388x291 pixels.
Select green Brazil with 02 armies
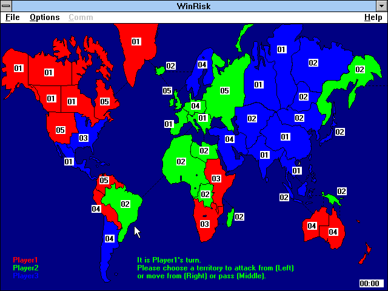click(x=125, y=204)
